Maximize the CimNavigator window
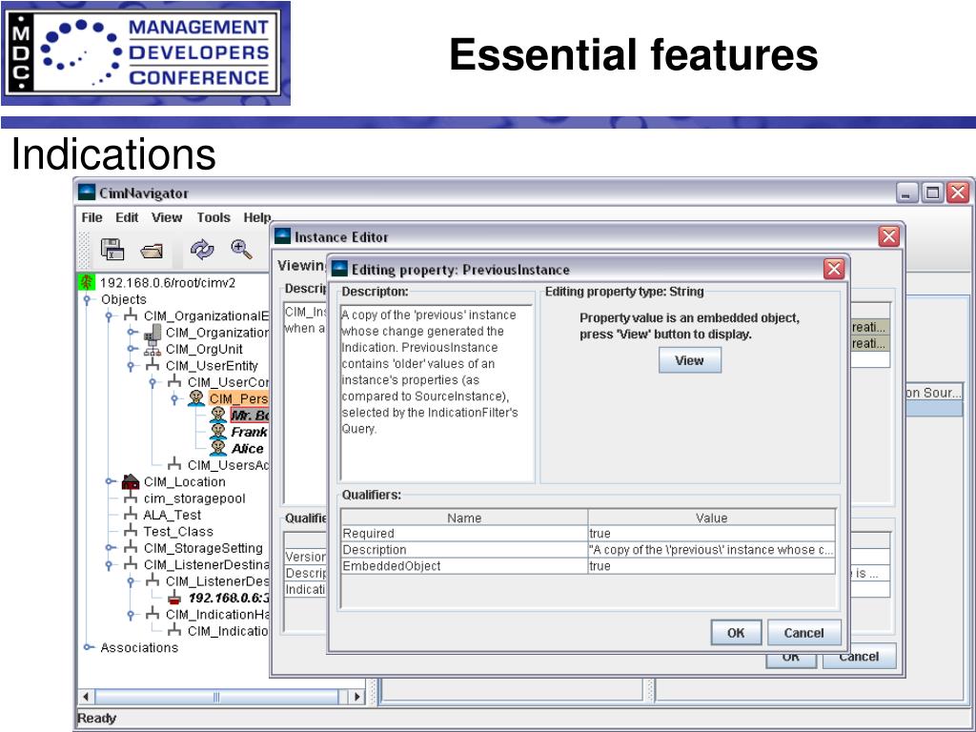This screenshot has width=976, height=732. tap(932, 193)
